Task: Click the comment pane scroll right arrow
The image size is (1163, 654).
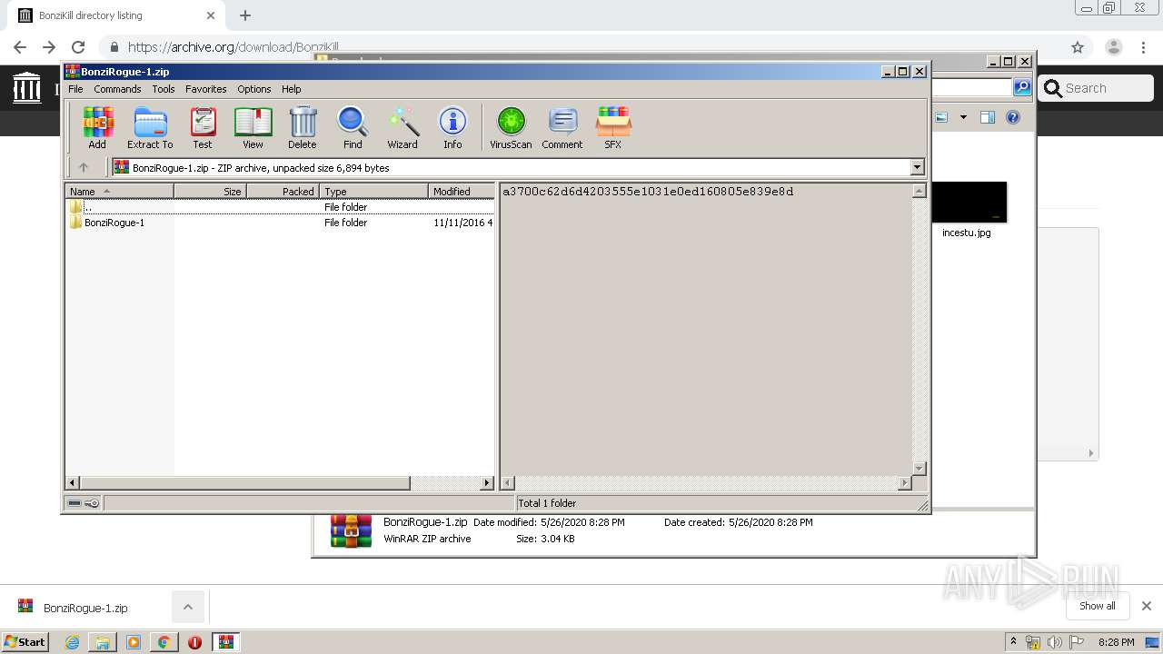Action: [x=904, y=483]
